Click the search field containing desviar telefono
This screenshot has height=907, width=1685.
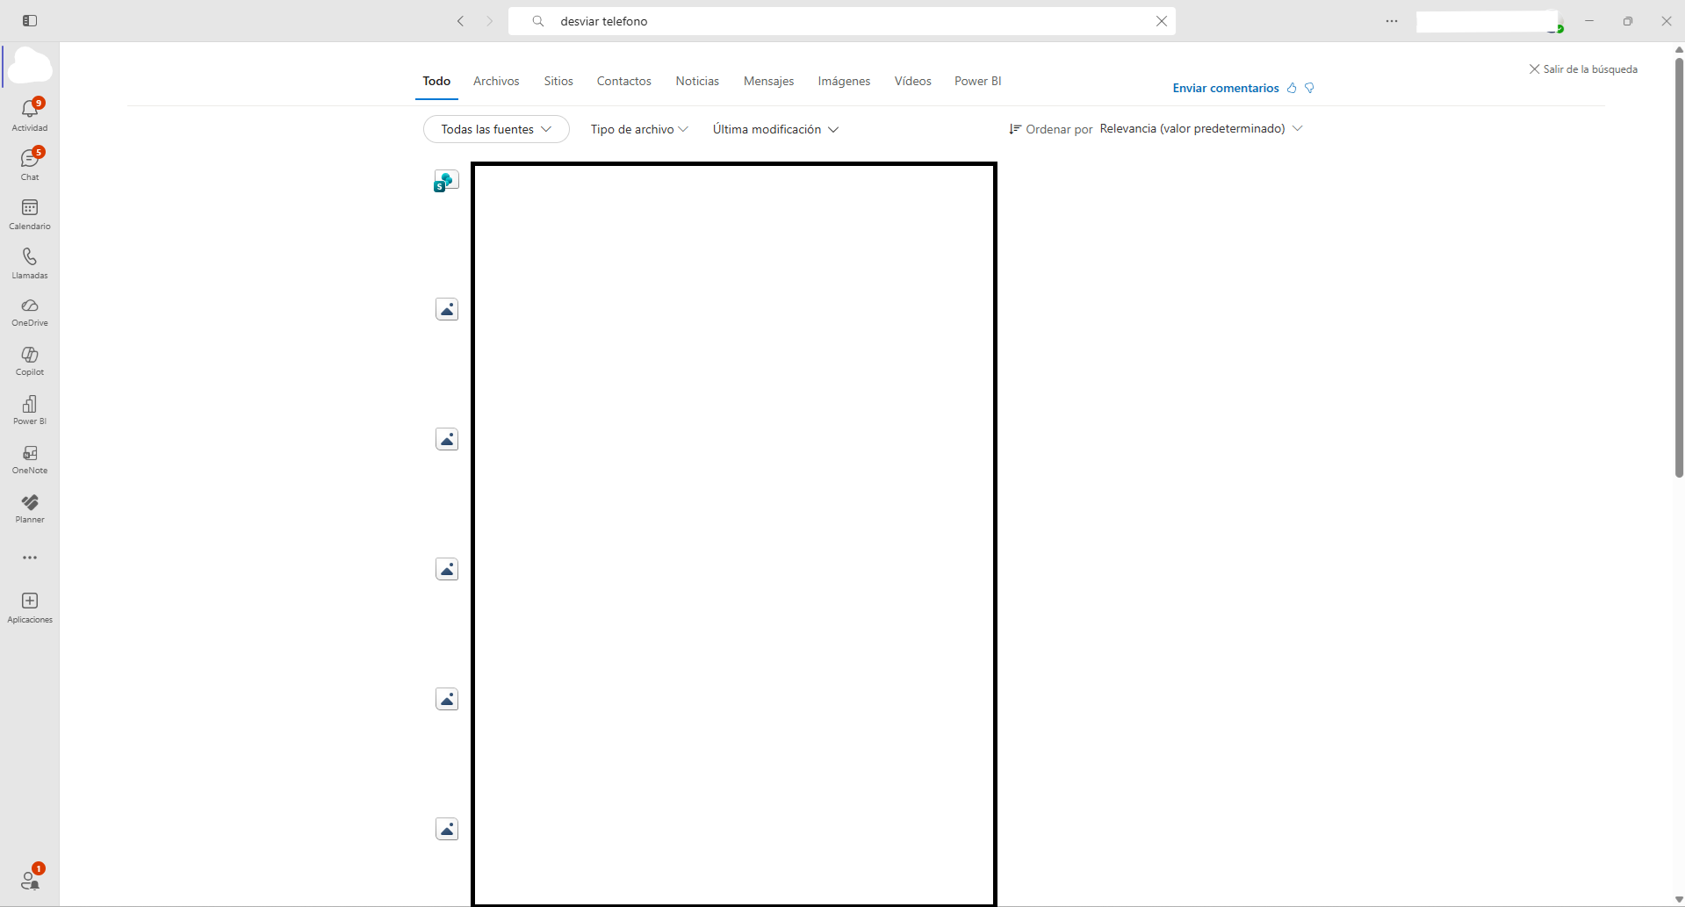point(842,21)
